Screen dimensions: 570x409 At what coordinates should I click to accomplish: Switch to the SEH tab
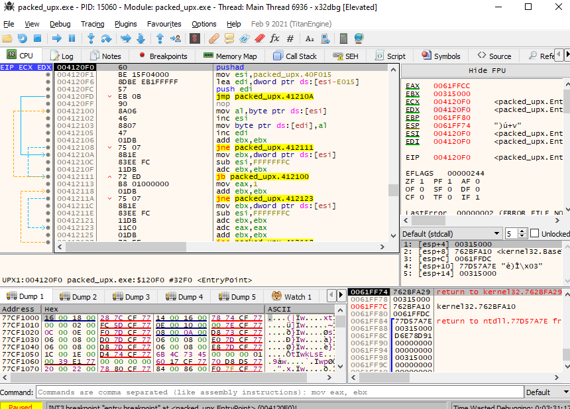pyautogui.click(x=346, y=56)
